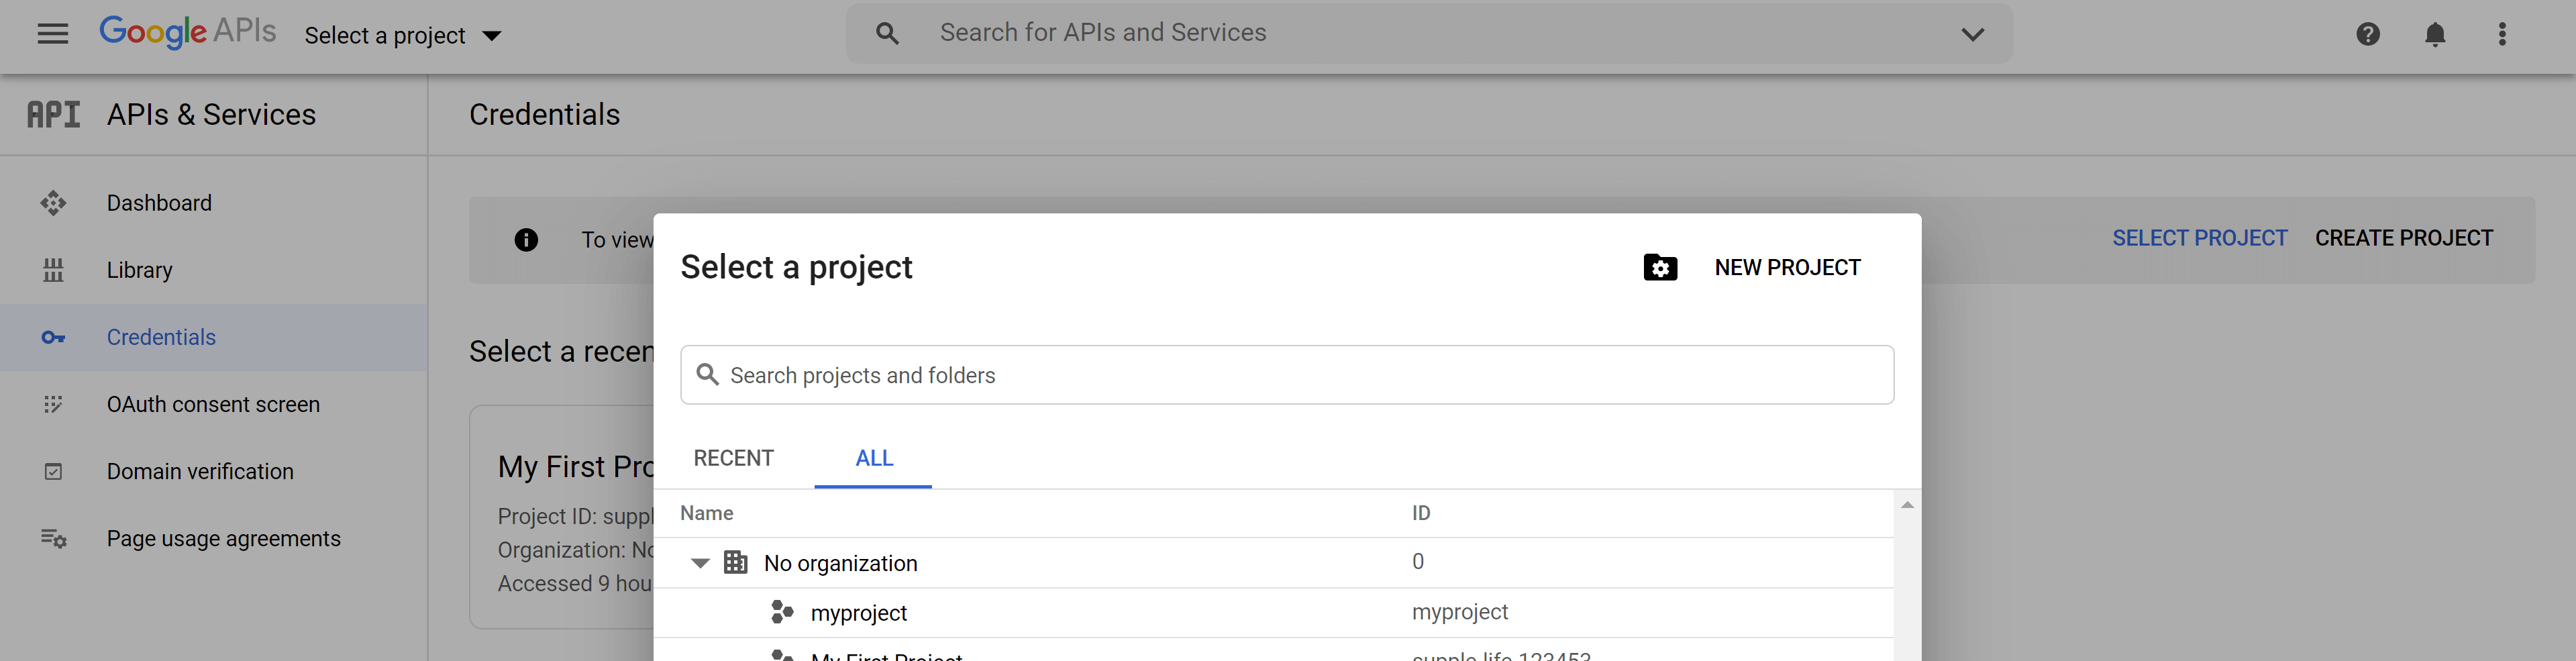Click the OAuth consent screen icon

(x=53, y=404)
